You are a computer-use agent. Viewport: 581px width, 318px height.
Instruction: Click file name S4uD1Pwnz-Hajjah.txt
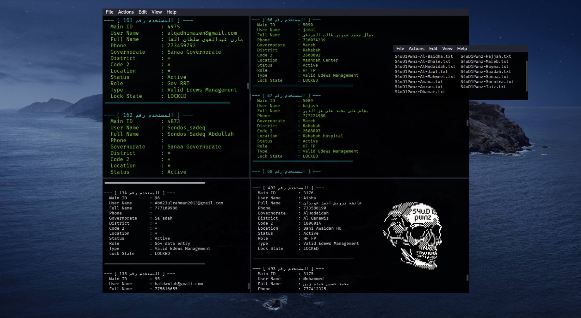486,56
